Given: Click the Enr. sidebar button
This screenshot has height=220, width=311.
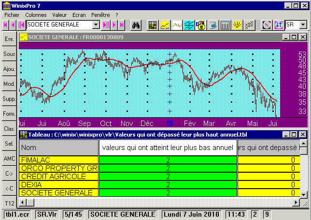Looking at the screenshot, I should 9,39.
